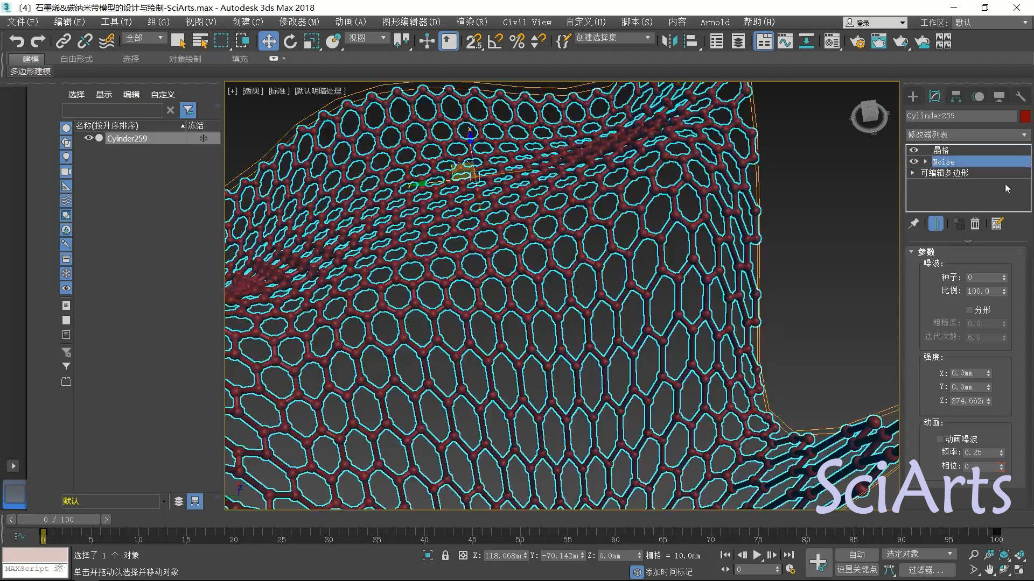Screen dimensions: 1034x581
Task: Toggle the 自动 key mode button
Action: [x=856, y=554]
